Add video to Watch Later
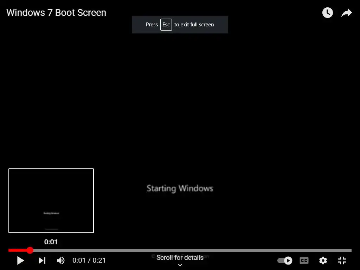Screen dimensions: 360x270 coord(328,13)
